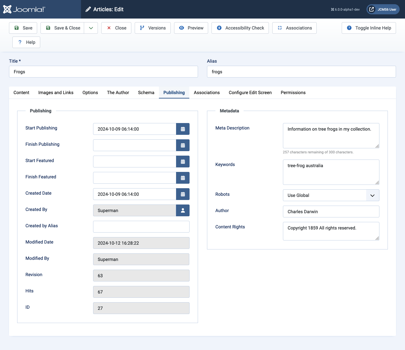Click the Created By select user icon
The width and height of the screenshot is (405, 350).
[x=183, y=210]
